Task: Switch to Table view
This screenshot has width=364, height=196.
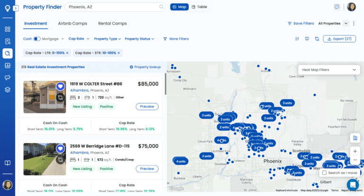Action: 200,7
